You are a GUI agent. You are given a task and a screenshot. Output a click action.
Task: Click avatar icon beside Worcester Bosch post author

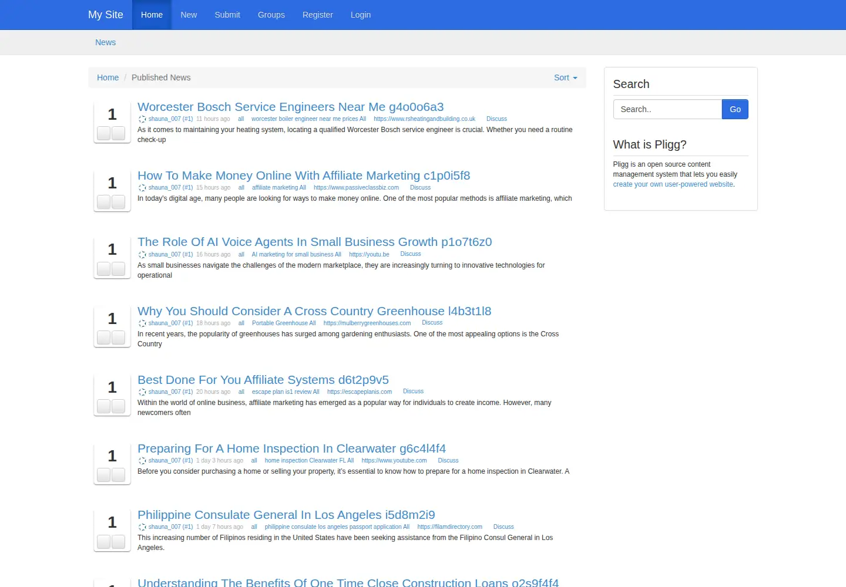pyautogui.click(x=142, y=119)
